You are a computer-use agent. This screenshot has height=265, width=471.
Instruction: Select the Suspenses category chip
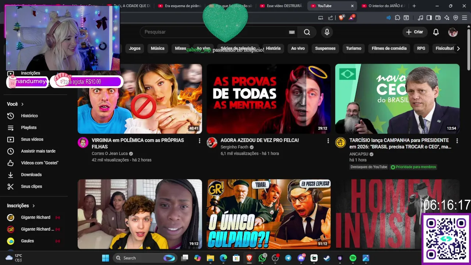pos(325,48)
